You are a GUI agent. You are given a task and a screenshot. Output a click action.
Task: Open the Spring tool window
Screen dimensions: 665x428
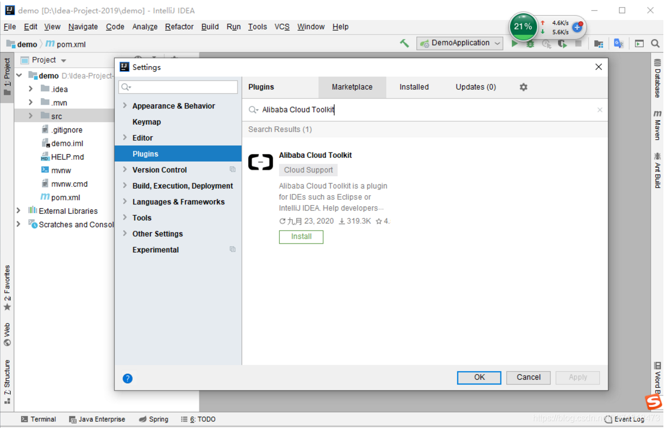[x=154, y=419]
